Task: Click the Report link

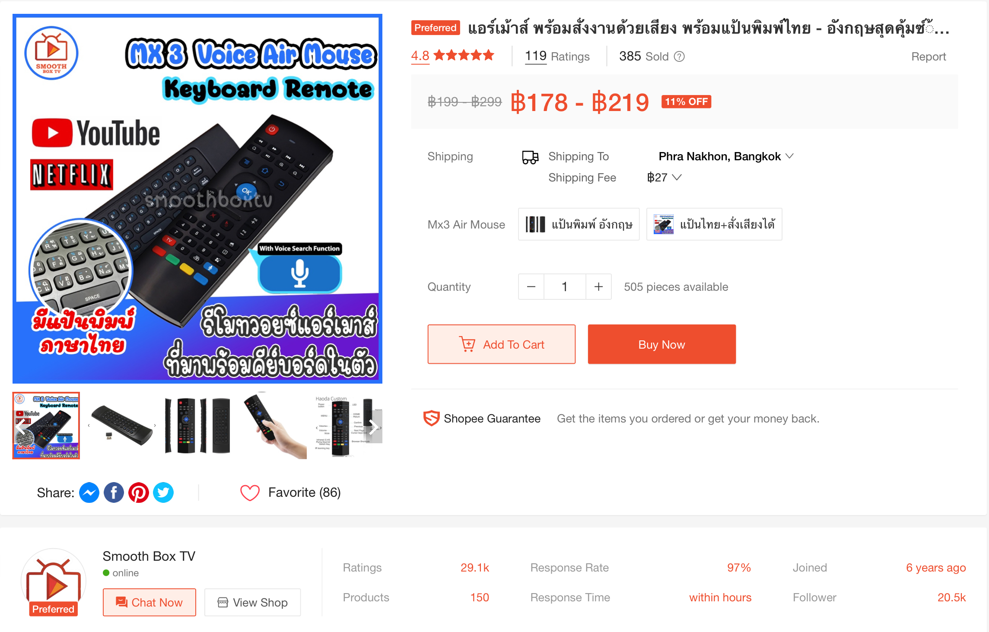Action: (x=928, y=57)
